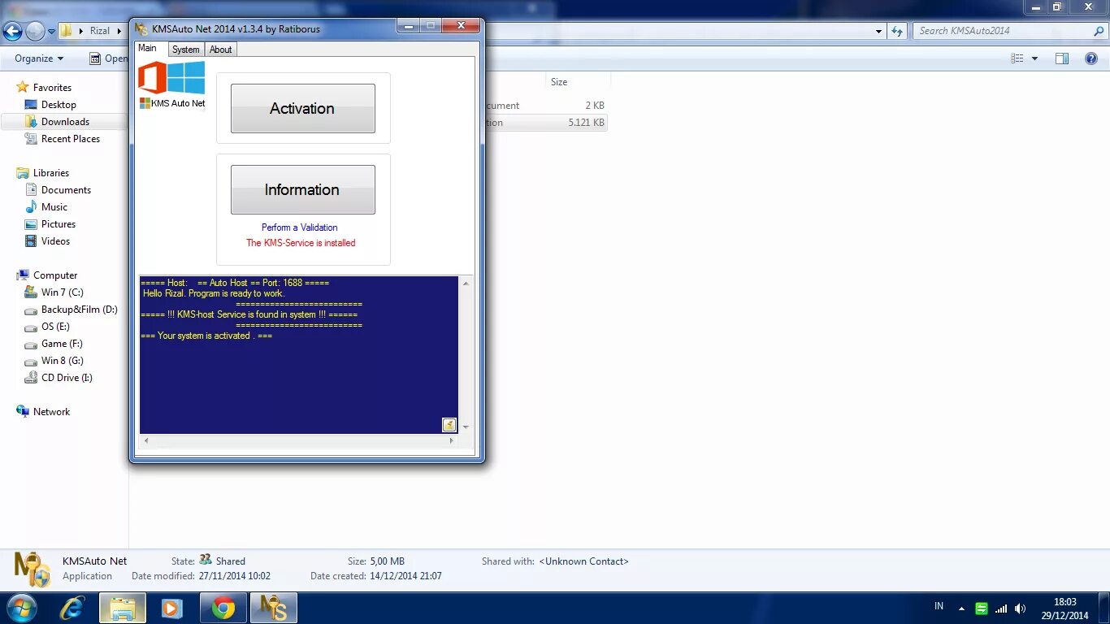This screenshot has height=624, width=1110.
Task: Select Network in navigation pane
Action: (51, 412)
